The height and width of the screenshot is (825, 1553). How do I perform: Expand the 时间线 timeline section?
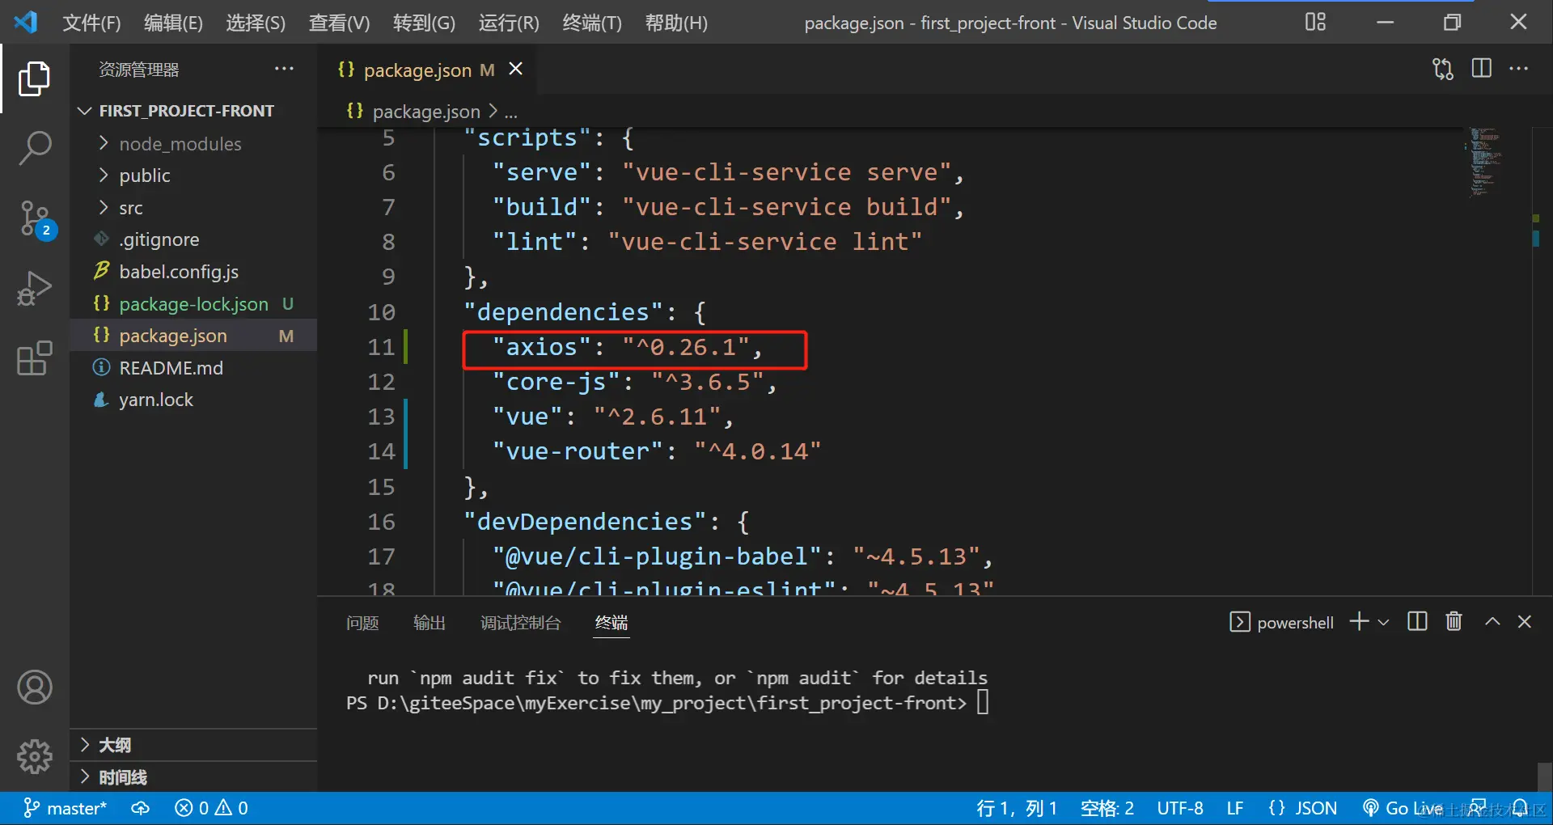click(x=193, y=777)
